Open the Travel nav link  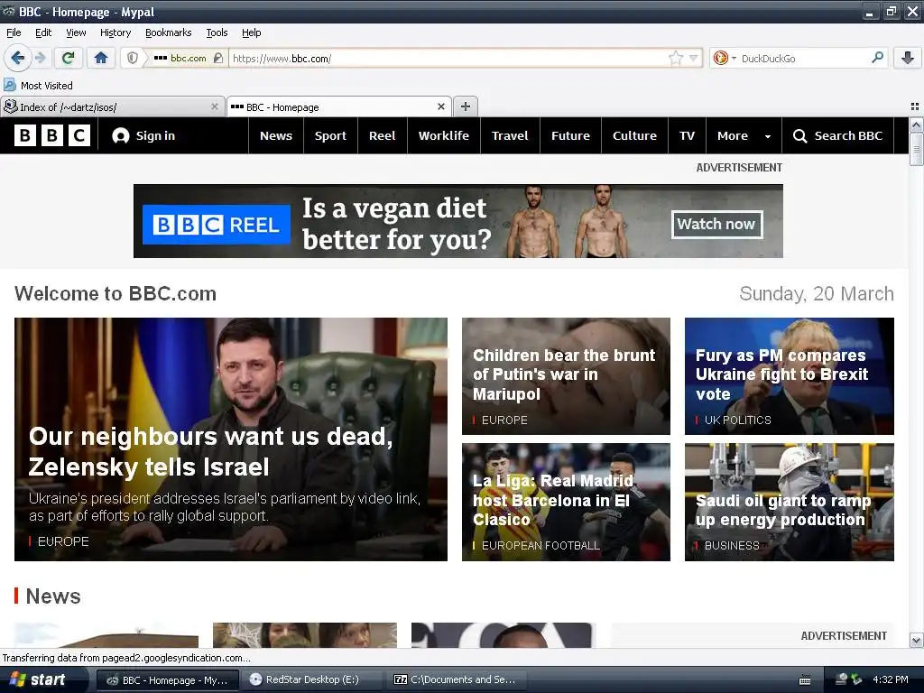(510, 135)
